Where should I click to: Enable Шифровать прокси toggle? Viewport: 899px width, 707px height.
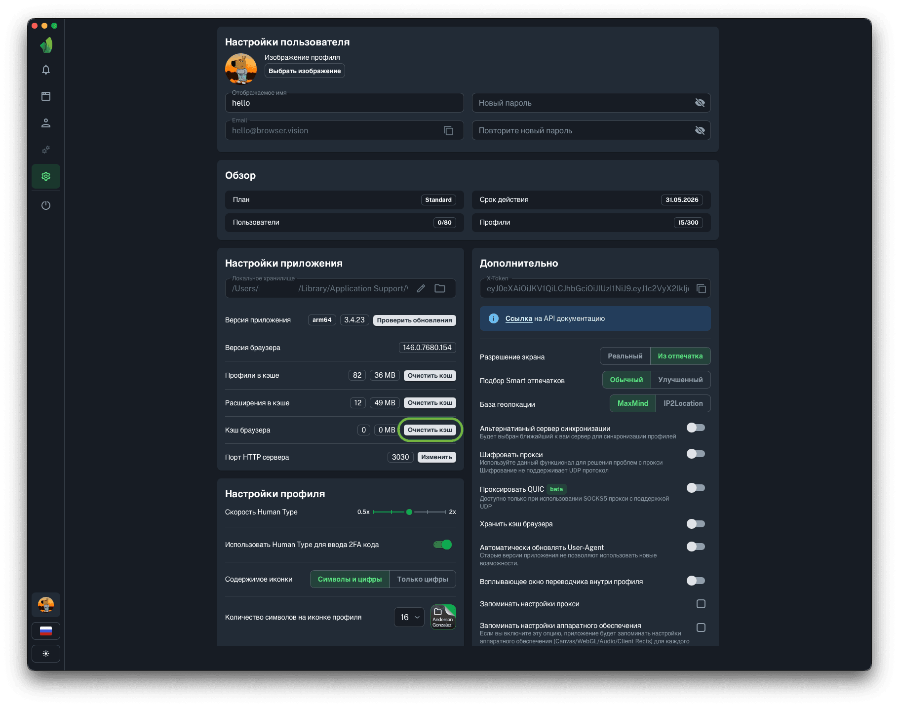click(696, 454)
